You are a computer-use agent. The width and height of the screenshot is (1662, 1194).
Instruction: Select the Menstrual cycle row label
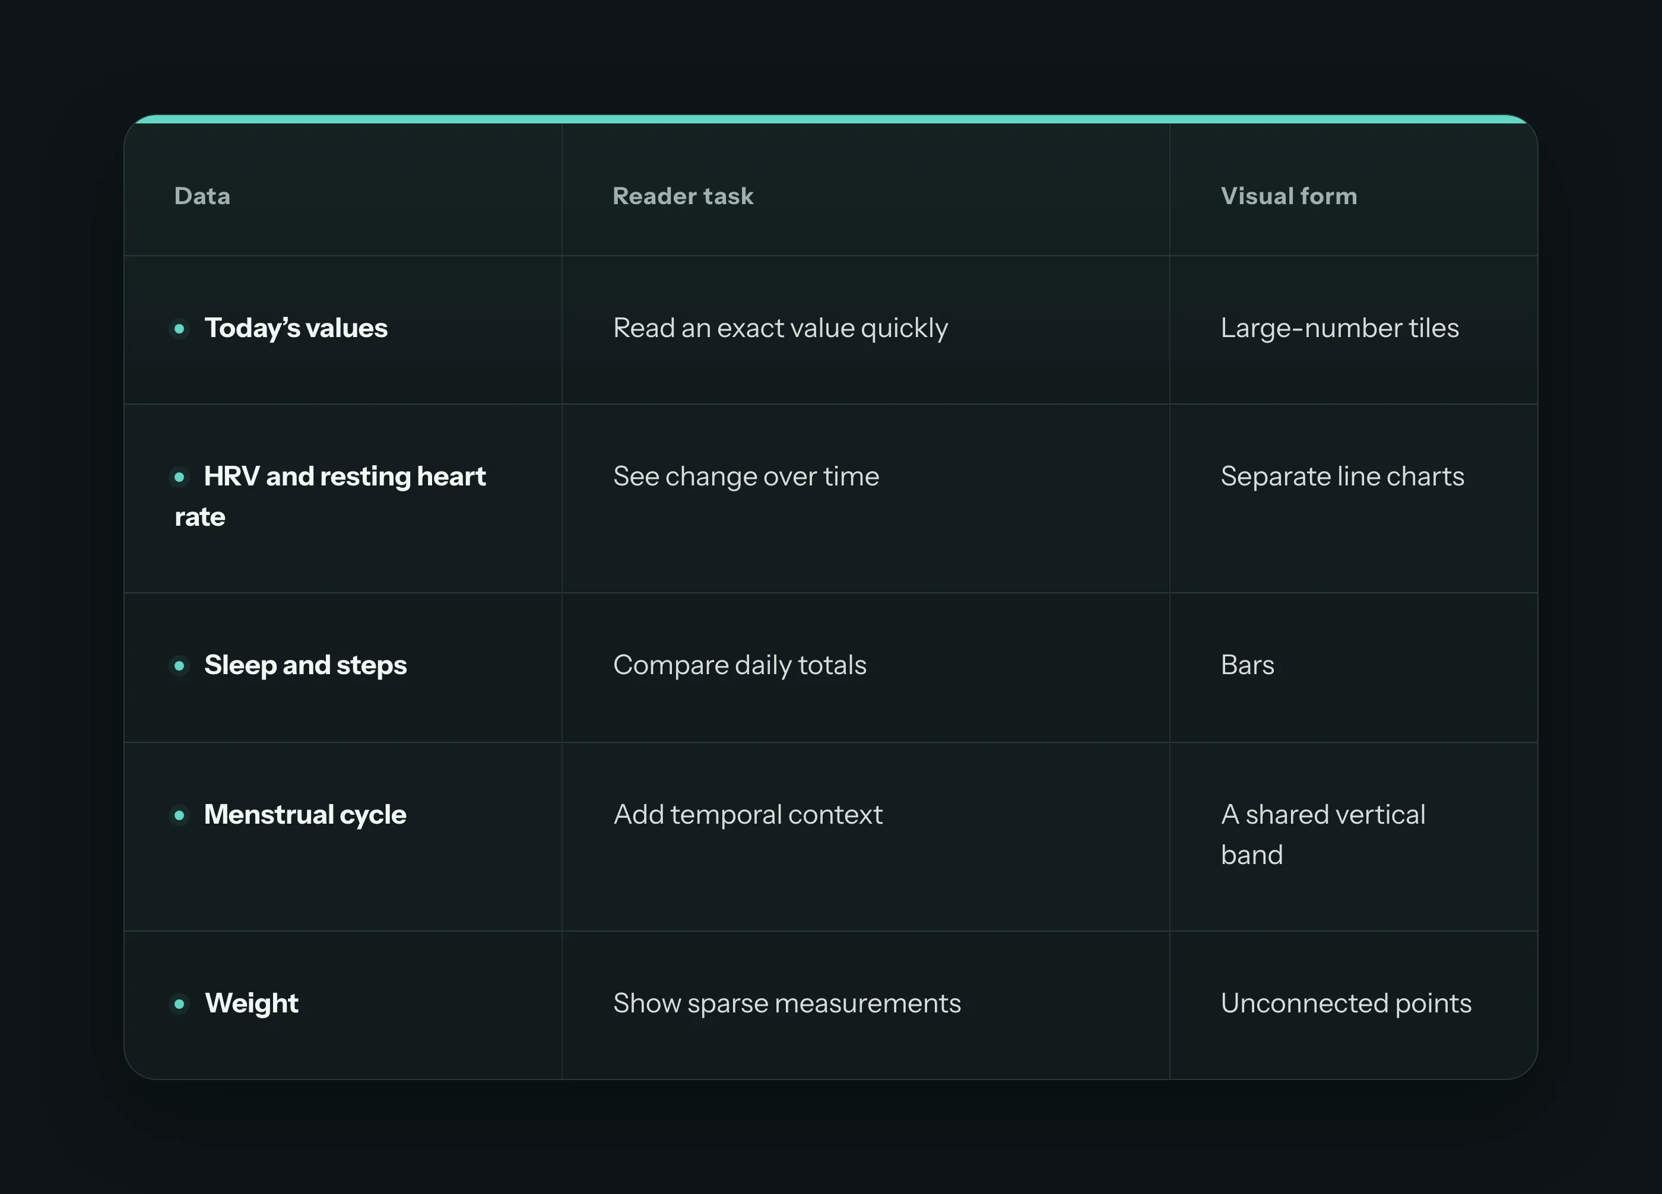pos(305,815)
